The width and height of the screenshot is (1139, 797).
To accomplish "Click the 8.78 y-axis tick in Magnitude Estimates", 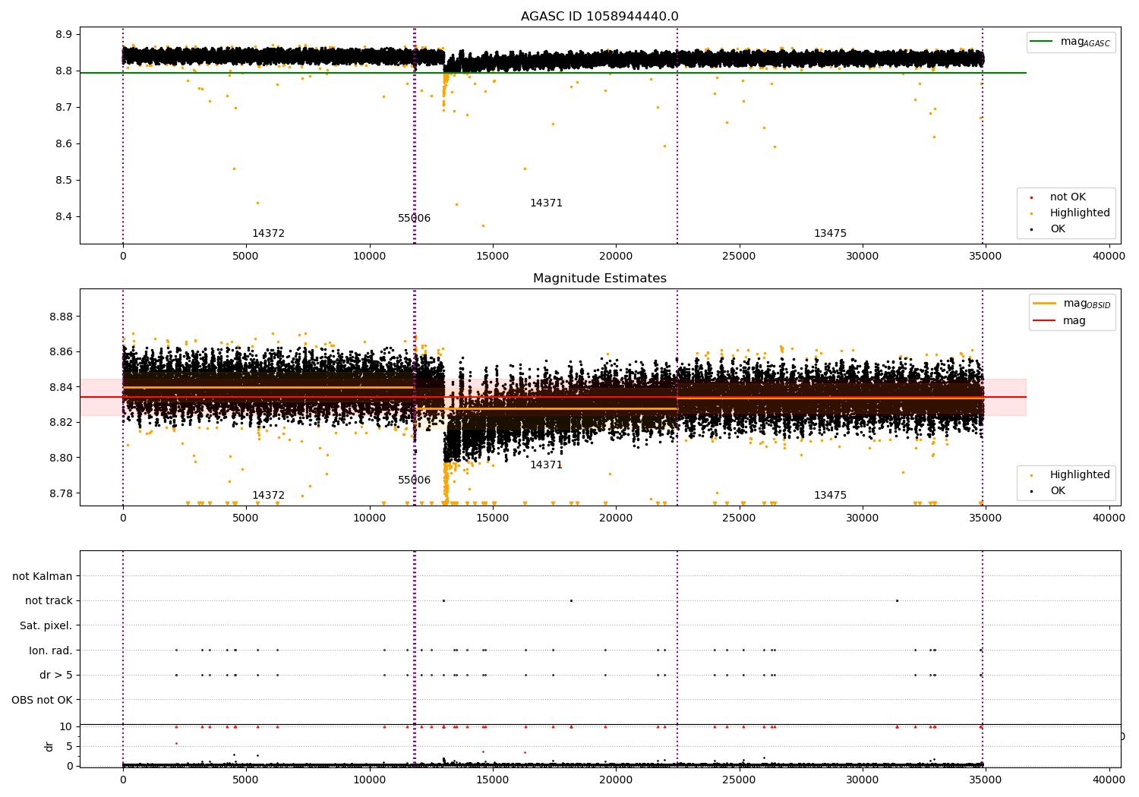I will 61,493.
